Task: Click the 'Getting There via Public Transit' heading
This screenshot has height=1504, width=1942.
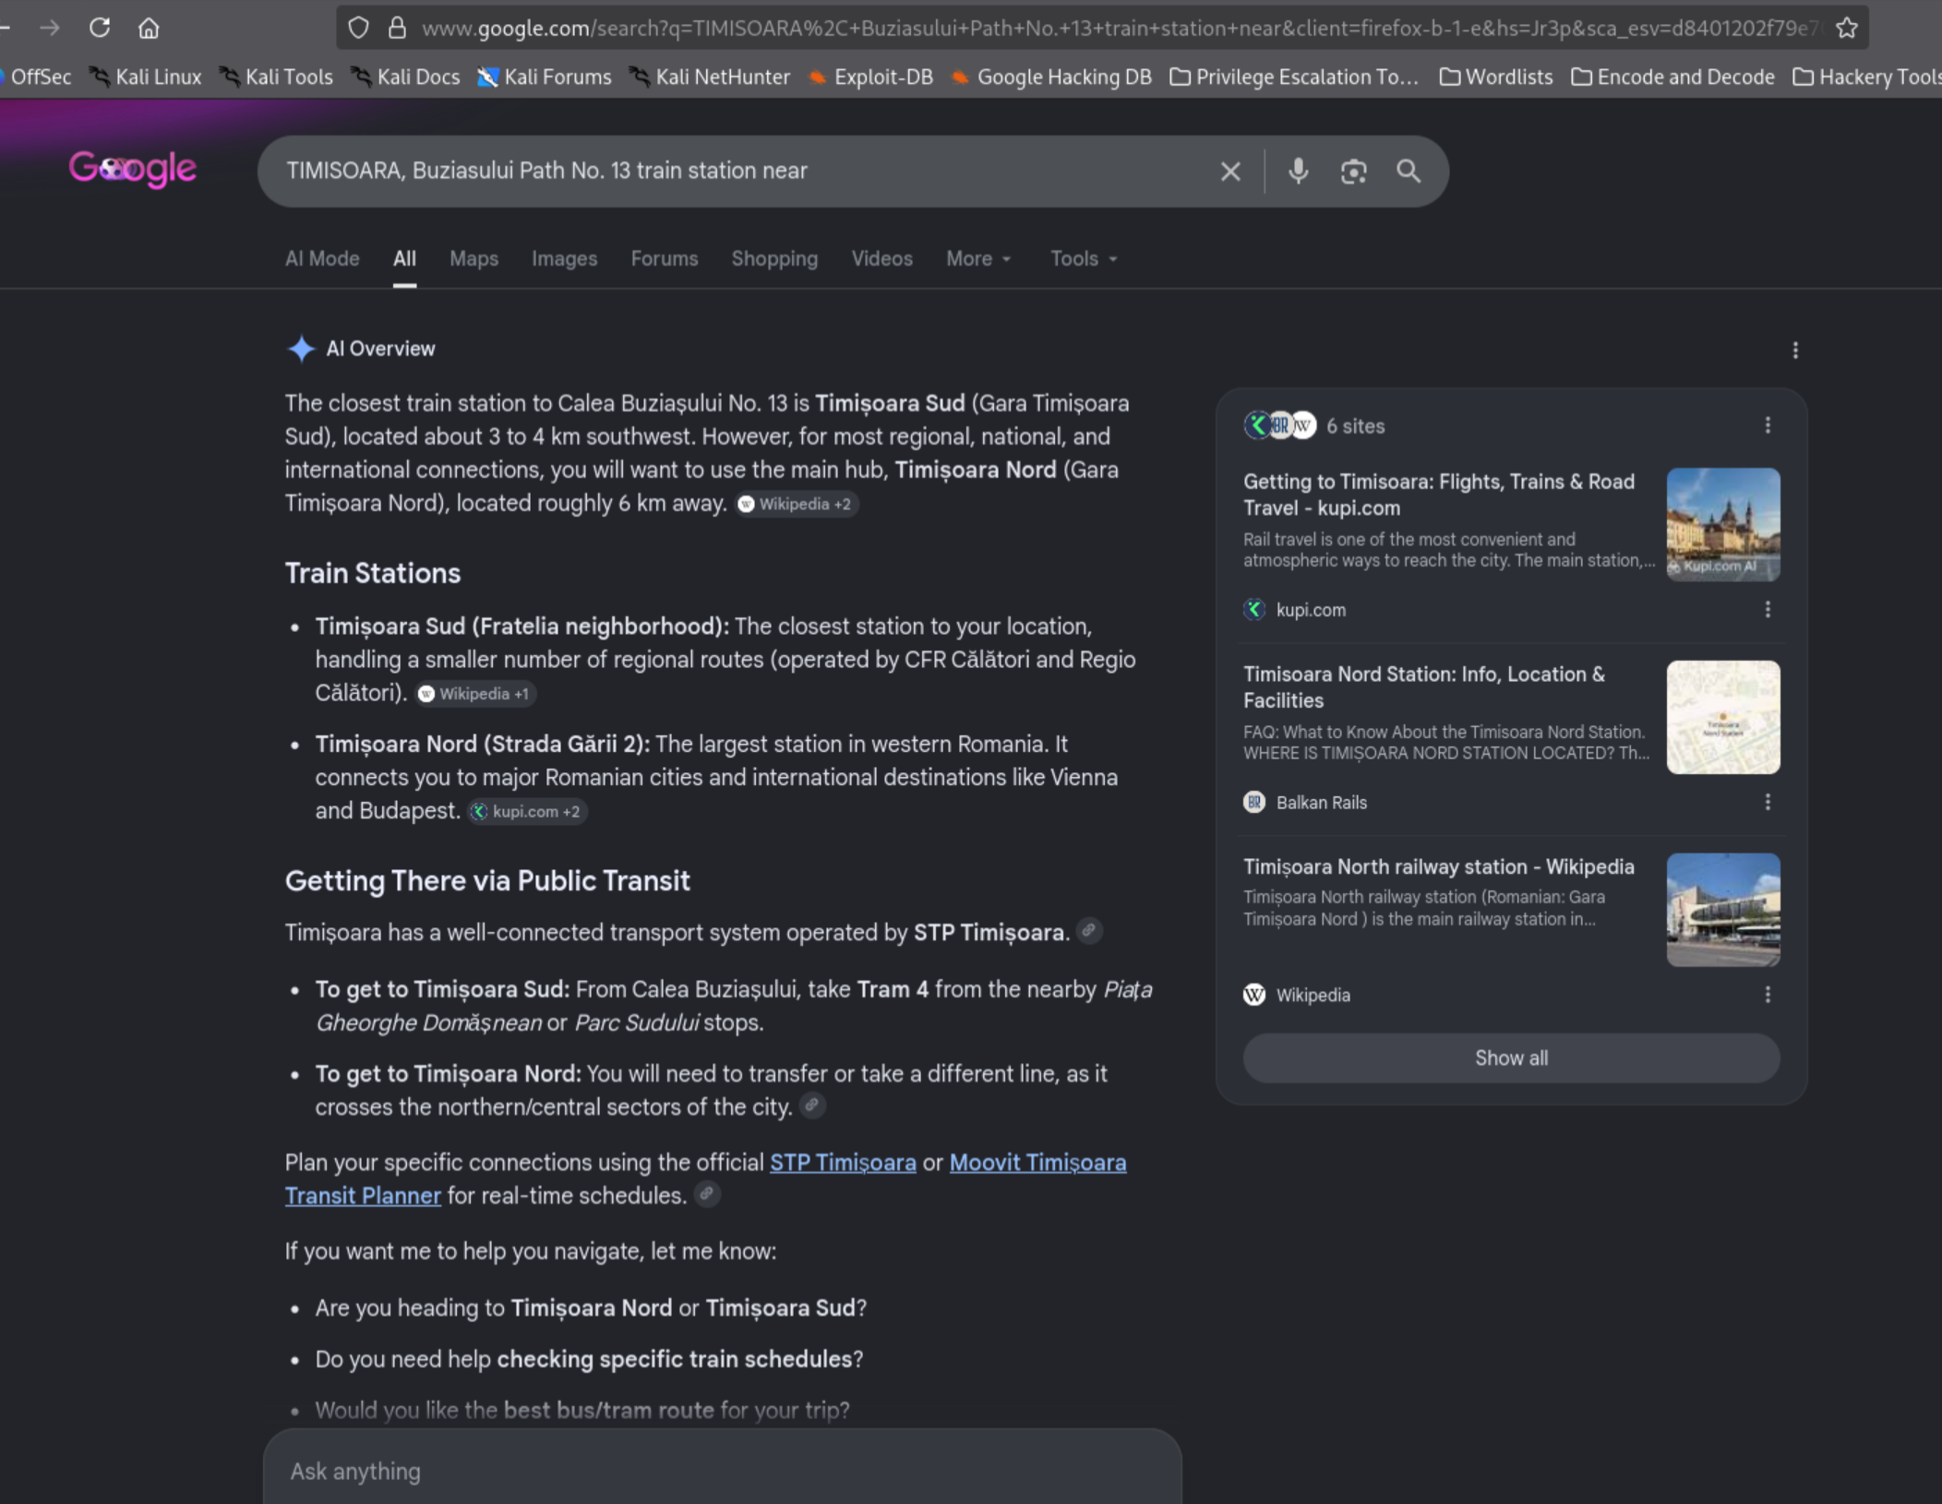Action: pos(487,880)
